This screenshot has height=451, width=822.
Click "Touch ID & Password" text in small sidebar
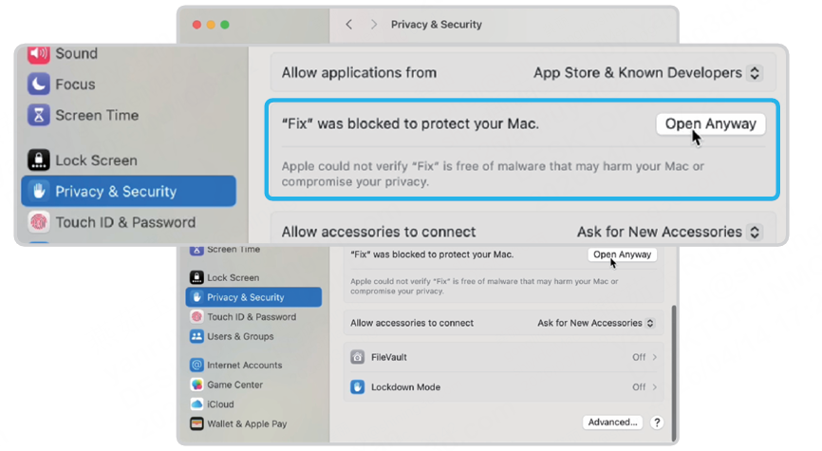coord(252,317)
